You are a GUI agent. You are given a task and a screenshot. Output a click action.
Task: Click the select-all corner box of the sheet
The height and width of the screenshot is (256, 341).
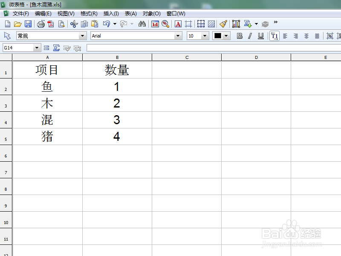pos(6,58)
